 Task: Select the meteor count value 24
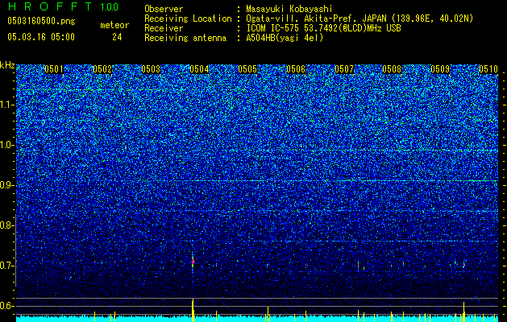click(117, 37)
